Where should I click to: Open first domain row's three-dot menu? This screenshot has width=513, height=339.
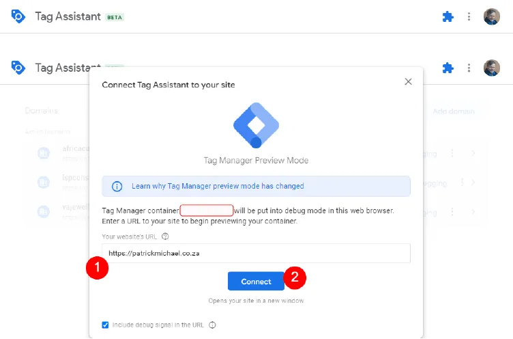(452, 153)
